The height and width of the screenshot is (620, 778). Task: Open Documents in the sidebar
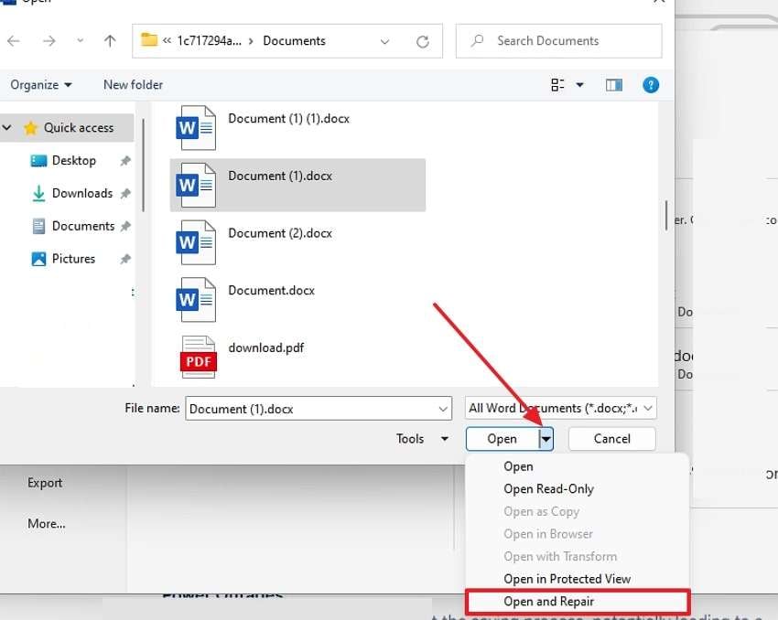(x=83, y=226)
